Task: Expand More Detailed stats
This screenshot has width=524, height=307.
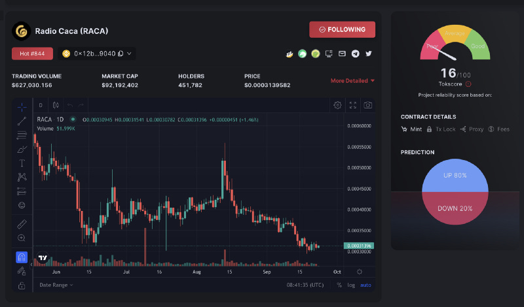Action: pos(352,80)
